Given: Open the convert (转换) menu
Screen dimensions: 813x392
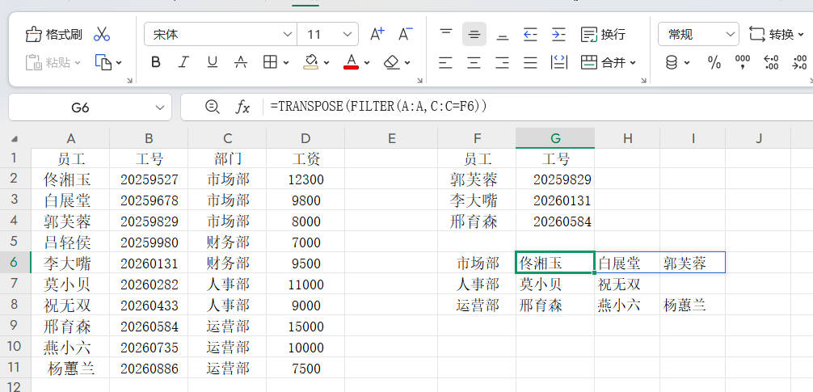Looking at the screenshot, I should coord(776,34).
